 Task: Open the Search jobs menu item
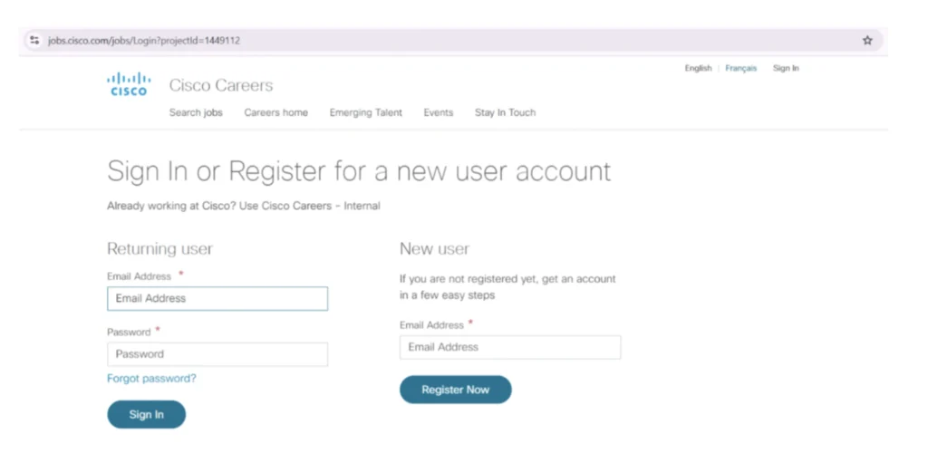[x=196, y=113]
